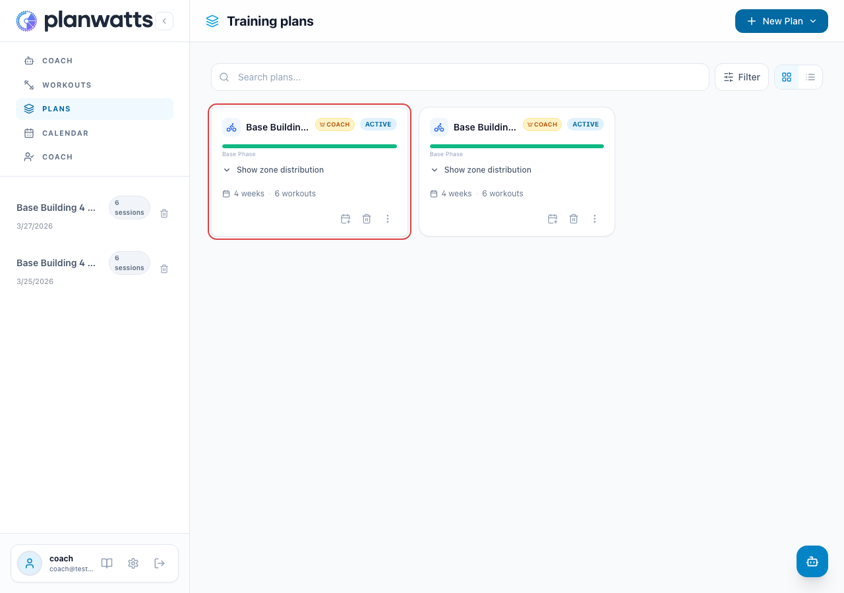
Task: Schedule second plan via calendar-plus icon
Action: pyautogui.click(x=553, y=219)
